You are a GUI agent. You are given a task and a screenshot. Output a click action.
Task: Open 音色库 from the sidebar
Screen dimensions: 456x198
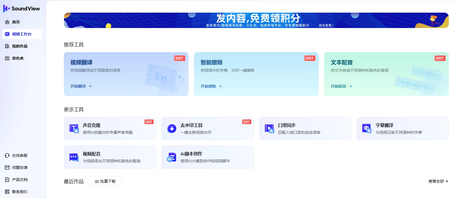[18, 58]
